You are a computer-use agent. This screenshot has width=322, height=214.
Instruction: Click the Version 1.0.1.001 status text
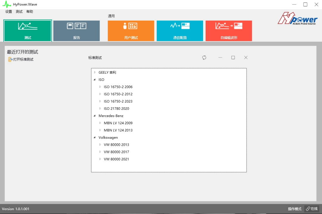[x=16, y=209]
